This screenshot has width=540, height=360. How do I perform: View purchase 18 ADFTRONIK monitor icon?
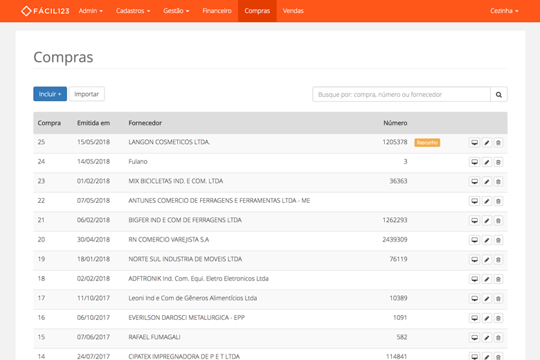474,279
